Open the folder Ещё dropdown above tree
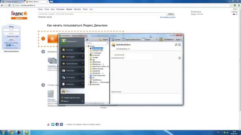This screenshot has width=241, height=135. coord(104,39)
